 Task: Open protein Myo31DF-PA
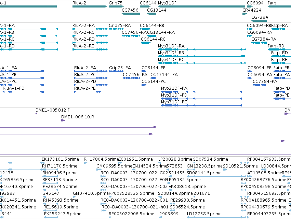[x=174, y=88]
